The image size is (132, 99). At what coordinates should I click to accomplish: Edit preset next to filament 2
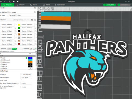click(36, 24)
